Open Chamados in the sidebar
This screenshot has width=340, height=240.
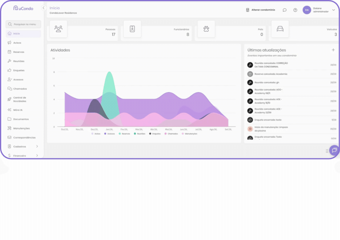23,89
